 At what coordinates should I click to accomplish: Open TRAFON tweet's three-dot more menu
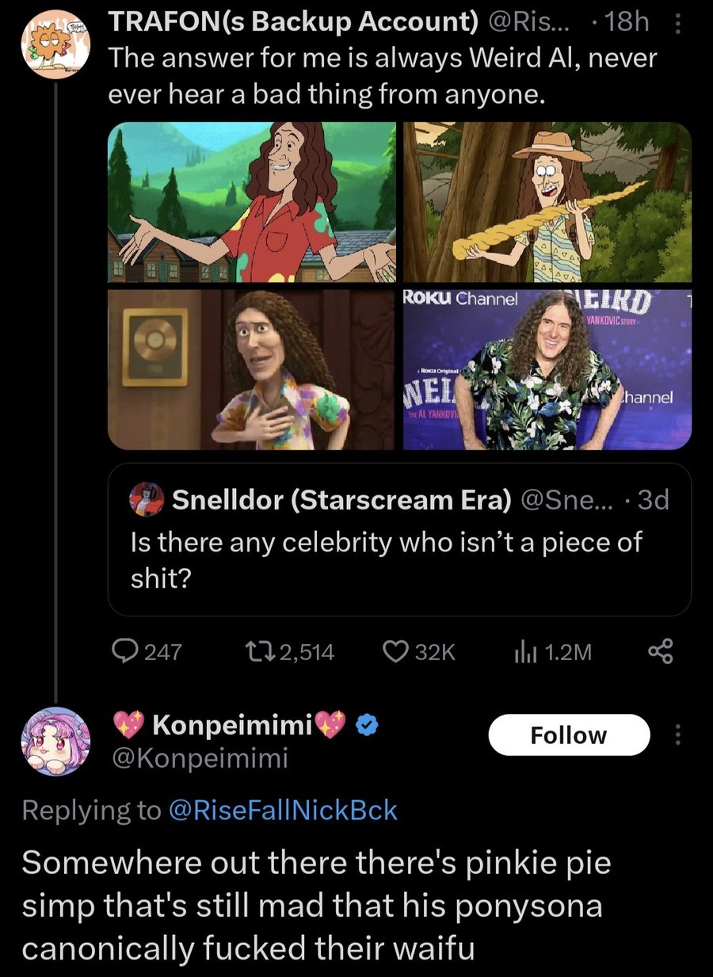[677, 25]
